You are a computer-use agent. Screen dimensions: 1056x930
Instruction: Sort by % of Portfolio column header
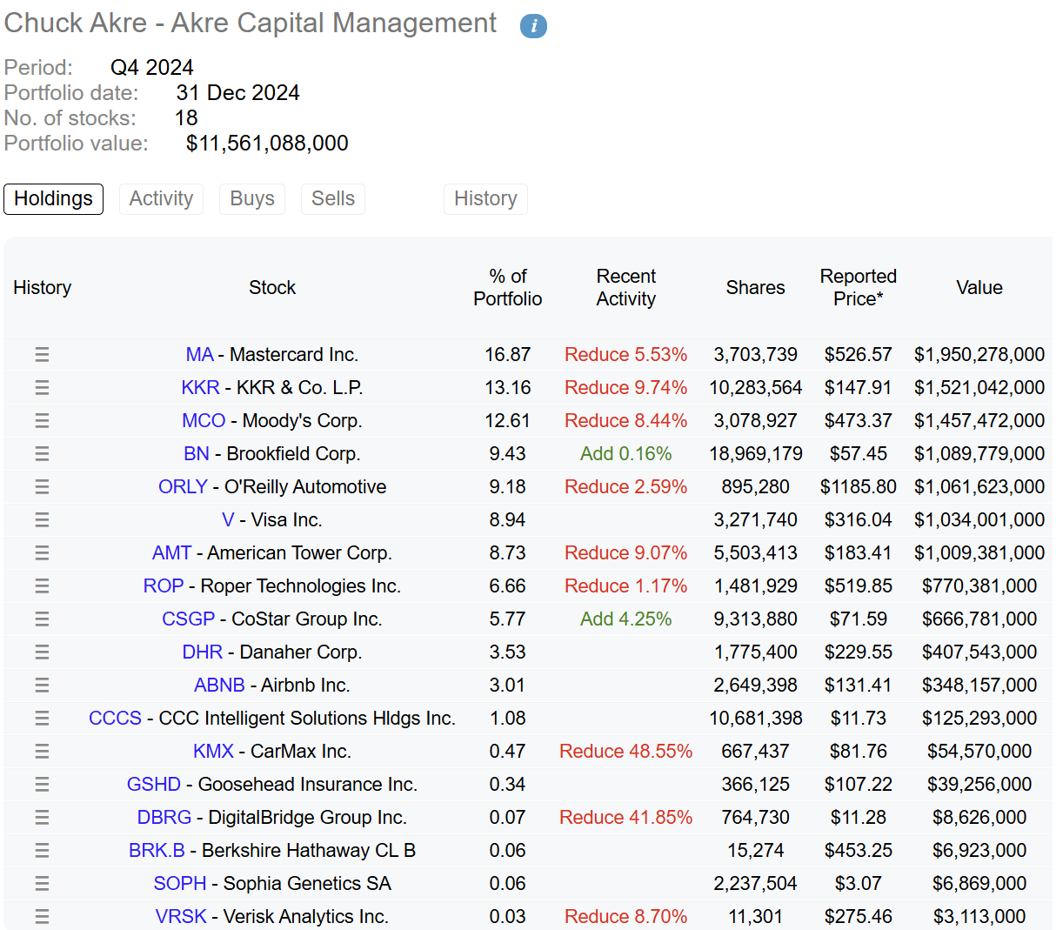pos(508,287)
